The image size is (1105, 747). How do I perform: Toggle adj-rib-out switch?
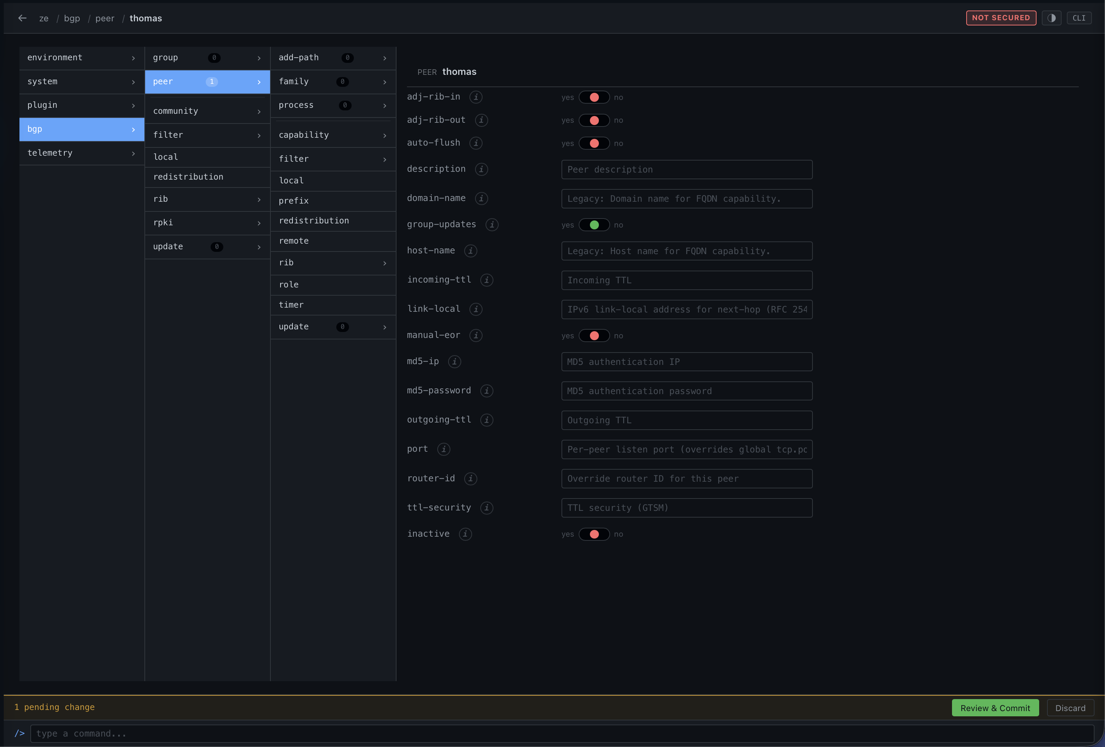tap(594, 120)
